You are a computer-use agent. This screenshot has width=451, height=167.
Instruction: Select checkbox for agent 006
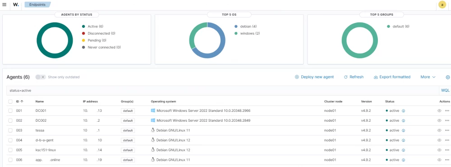pyautogui.click(x=10, y=160)
